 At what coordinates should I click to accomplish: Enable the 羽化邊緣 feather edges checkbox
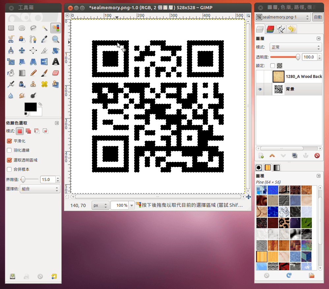pos(9,150)
